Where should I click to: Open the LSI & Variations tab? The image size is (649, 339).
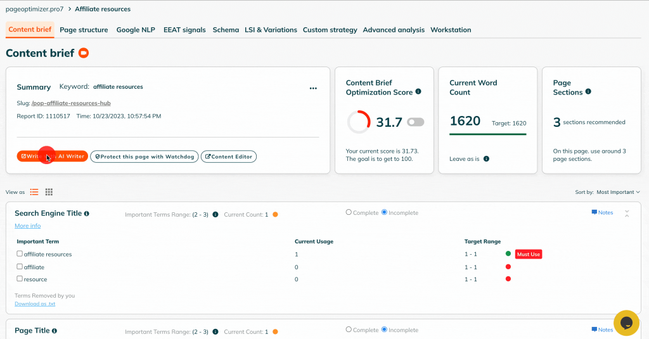coord(271,30)
